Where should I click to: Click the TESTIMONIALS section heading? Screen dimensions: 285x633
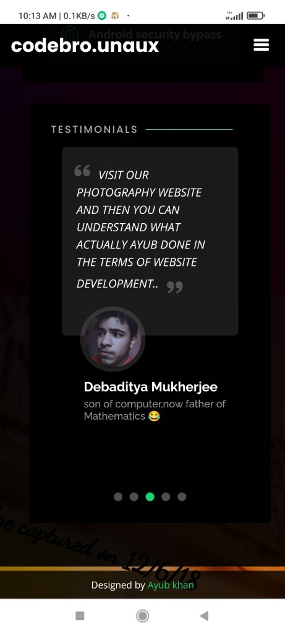pos(94,130)
